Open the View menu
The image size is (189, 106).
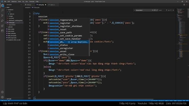(x=19, y=1)
